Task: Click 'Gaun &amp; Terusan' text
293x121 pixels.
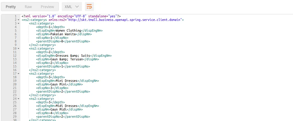Action: pos(67,59)
